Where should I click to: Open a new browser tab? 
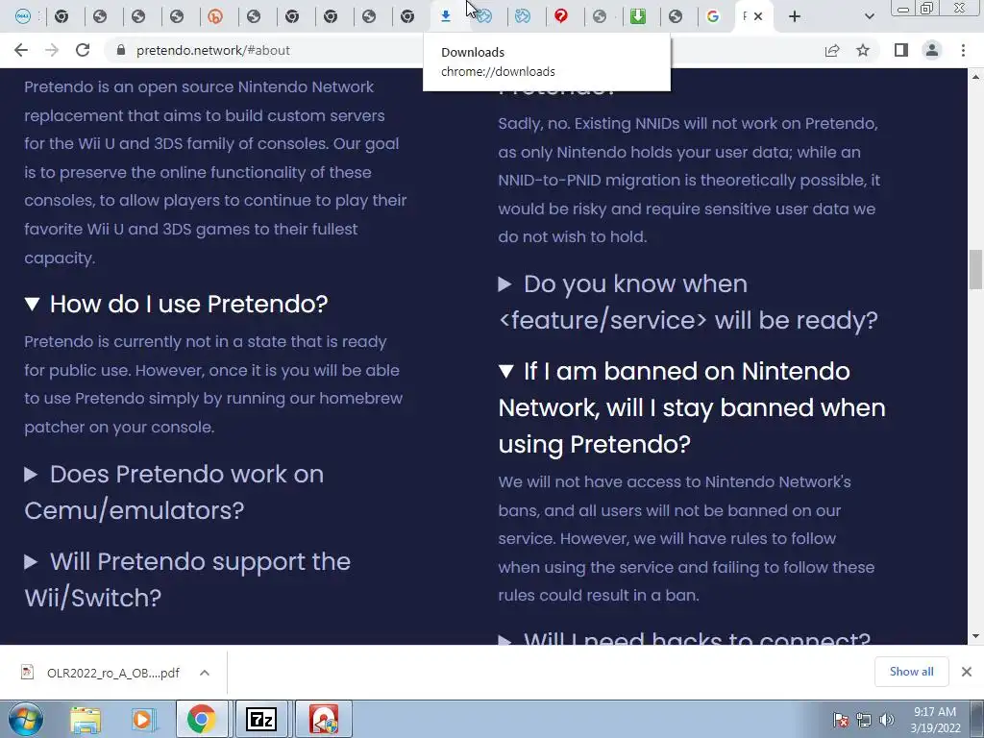[795, 16]
